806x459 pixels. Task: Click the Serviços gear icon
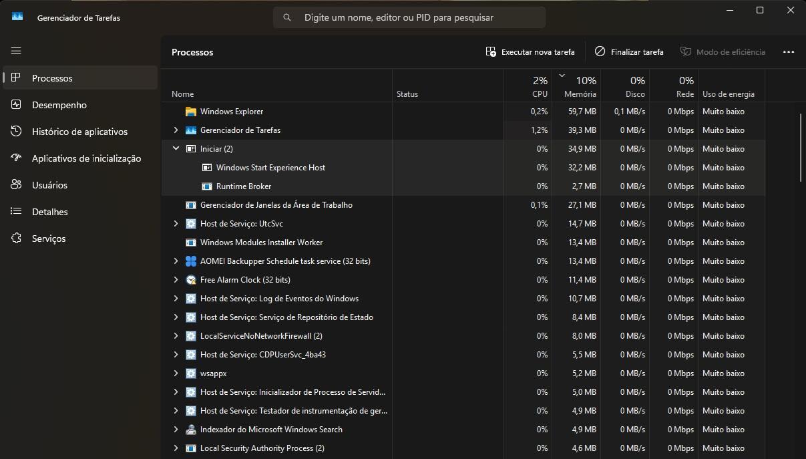[17, 239]
